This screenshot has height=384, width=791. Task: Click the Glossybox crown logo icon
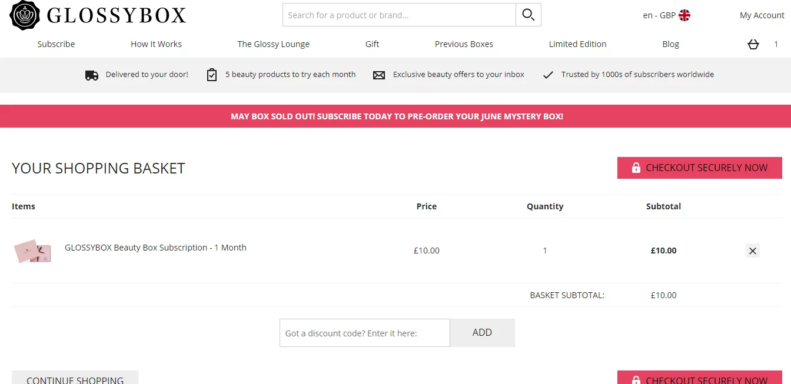coord(25,15)
